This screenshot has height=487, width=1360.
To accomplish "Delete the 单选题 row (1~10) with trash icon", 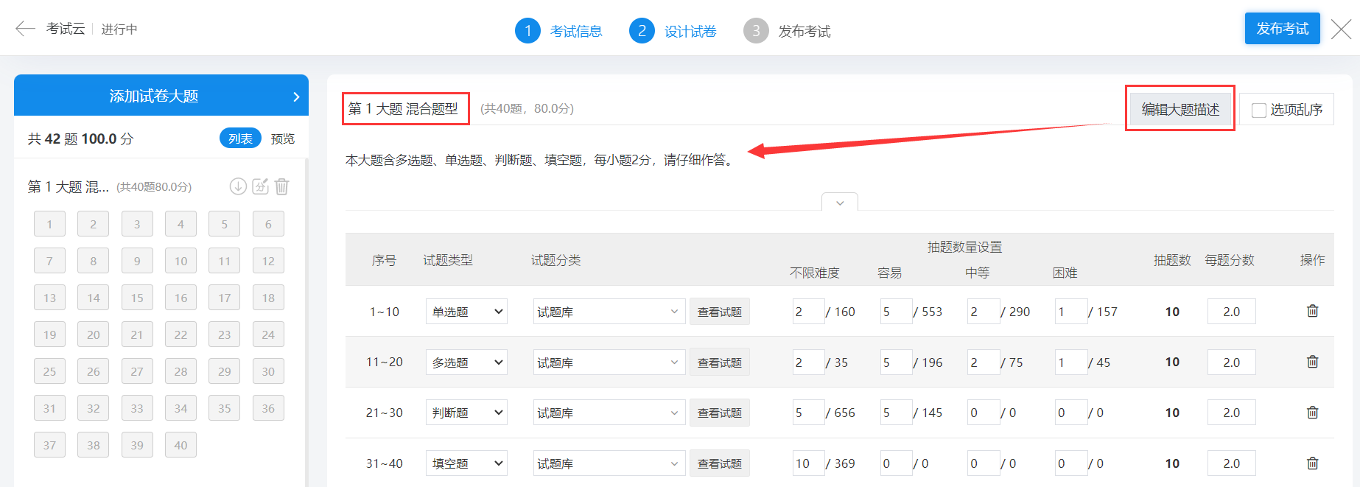I will click(1312, 311).
